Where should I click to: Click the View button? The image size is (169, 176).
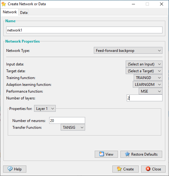click(x=106, y=154)
